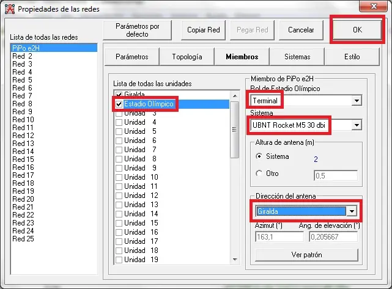Confirm with the OK button
392x289 pixels.
[x=357, y=30]
